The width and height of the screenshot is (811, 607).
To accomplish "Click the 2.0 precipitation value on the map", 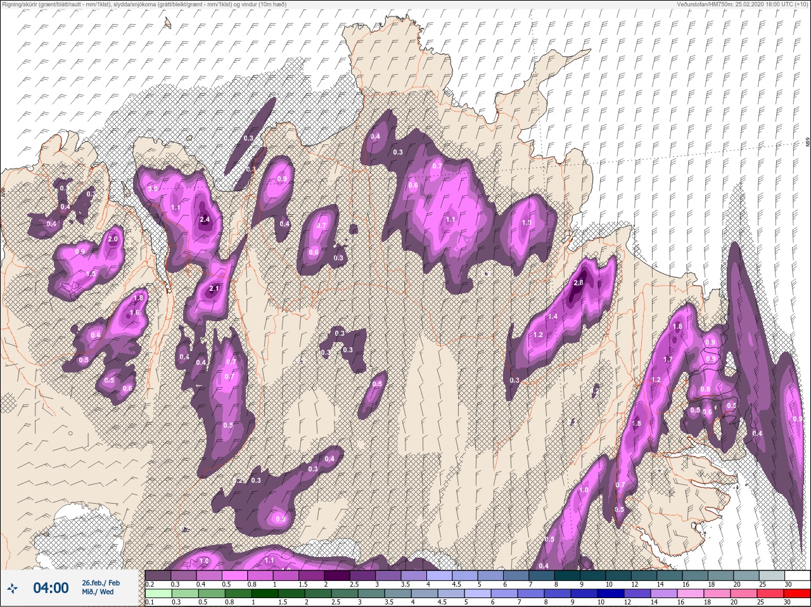I will click(x=113, y=240).
